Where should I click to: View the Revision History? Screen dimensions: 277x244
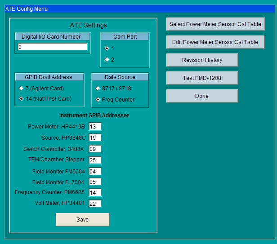pyautogui.click(x=202, y=60)
